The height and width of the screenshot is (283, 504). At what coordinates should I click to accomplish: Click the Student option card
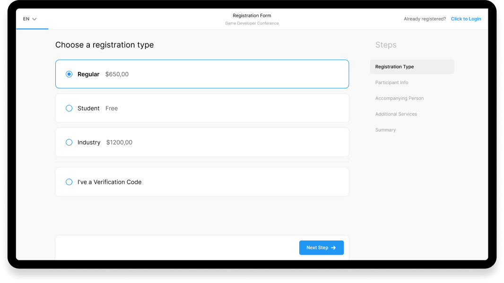202,108
